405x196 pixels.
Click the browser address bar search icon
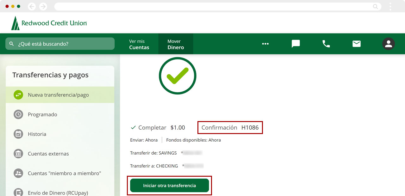click(x=375, y=6)
